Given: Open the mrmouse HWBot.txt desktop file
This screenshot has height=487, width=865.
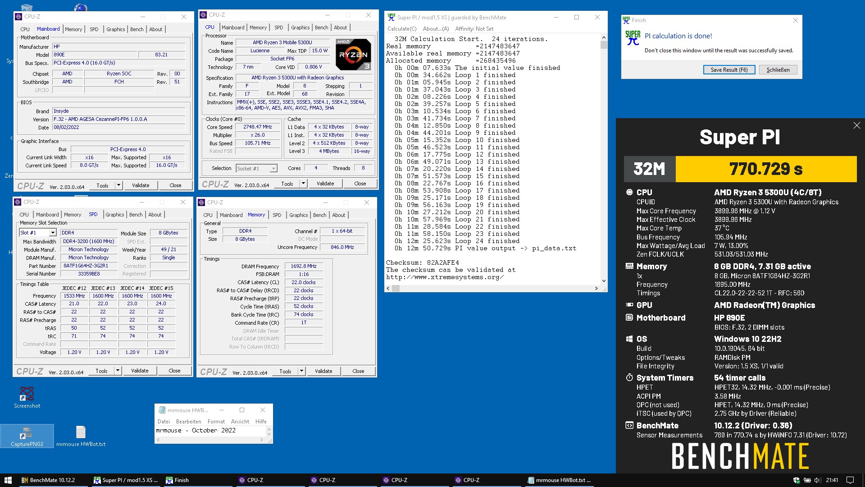Looking at the screenshot, I should click(81, 436).
